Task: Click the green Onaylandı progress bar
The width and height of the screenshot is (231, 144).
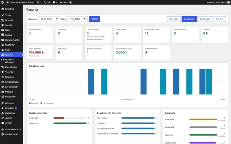Action: click(x=70, y=123)
